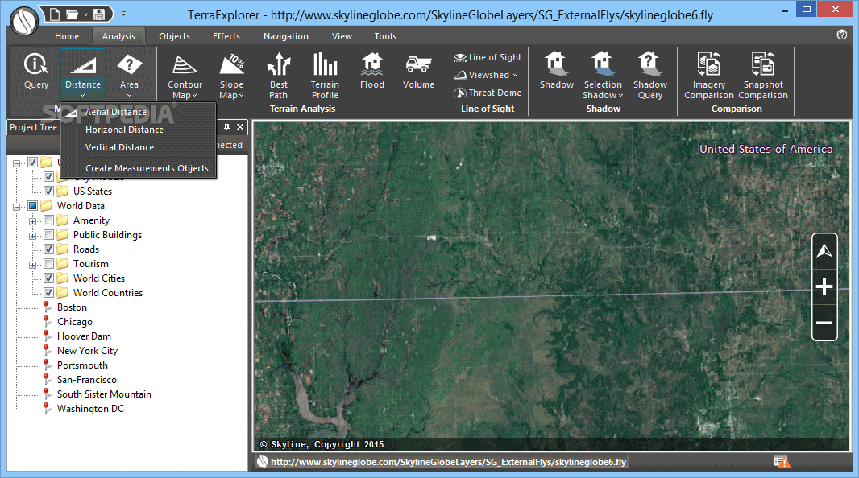The image size is (859, 478).
Task: Activate the Flood analysis tool
Action: click(372, 71)
